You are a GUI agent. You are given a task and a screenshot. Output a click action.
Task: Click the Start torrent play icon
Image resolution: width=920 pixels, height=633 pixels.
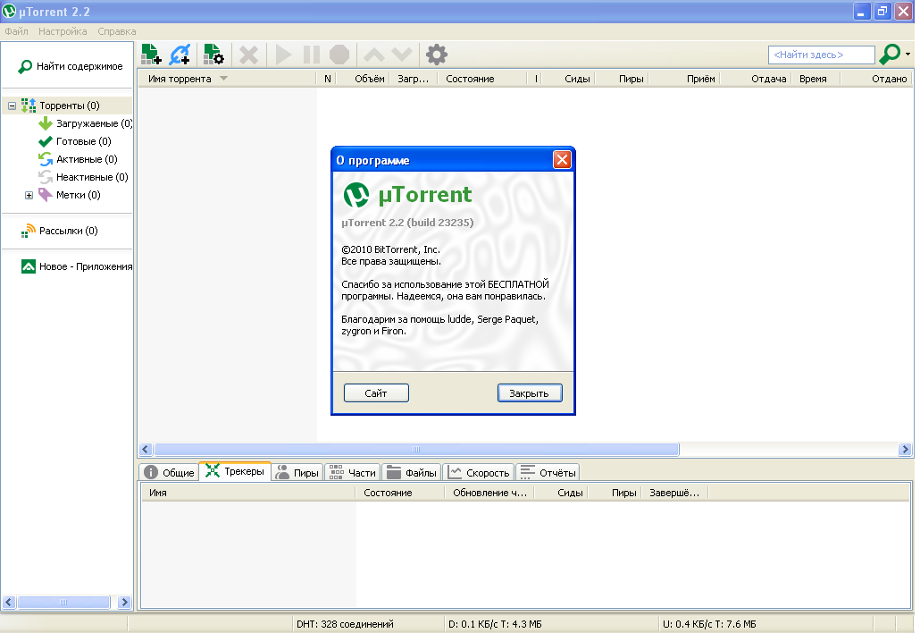point(283,55)
